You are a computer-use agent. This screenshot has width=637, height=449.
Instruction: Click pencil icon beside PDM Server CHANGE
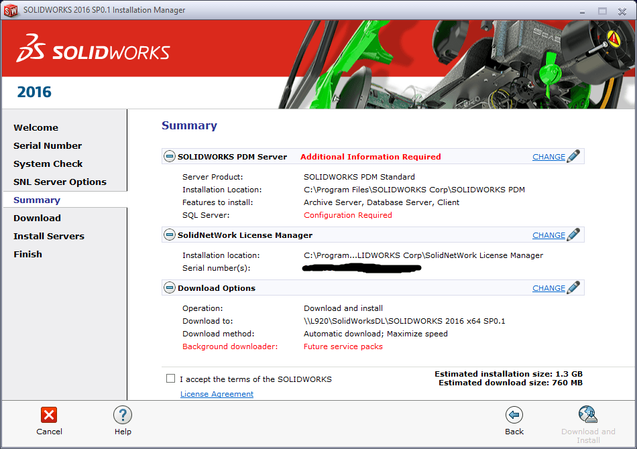pyautogui.click(x=573, y=157)
